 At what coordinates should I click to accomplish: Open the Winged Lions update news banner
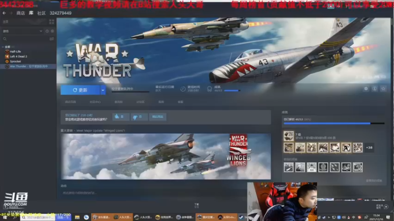pyautogui.click(x=165, y=156)
